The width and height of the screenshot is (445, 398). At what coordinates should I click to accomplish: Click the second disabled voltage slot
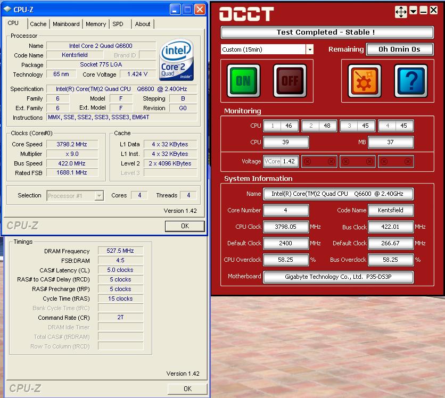coord(319,161)
